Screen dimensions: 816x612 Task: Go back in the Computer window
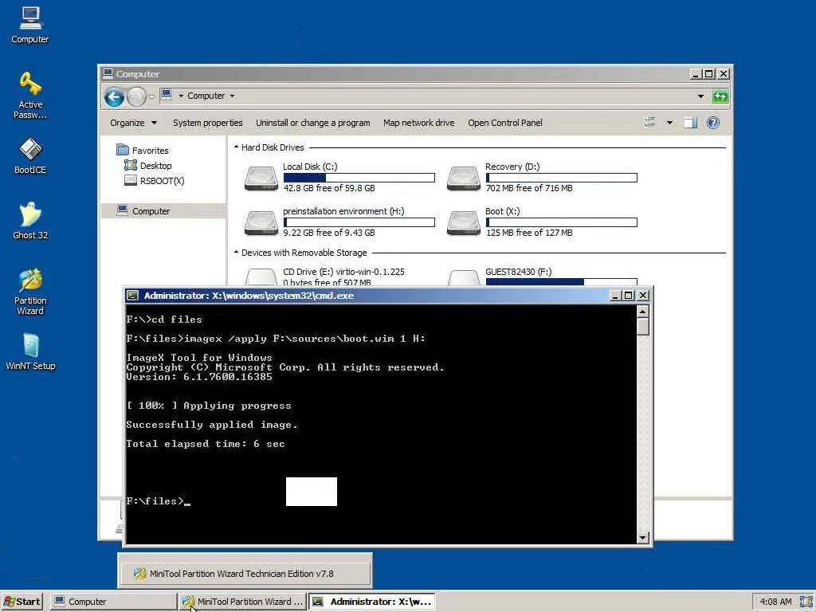(x=114, y=96)
